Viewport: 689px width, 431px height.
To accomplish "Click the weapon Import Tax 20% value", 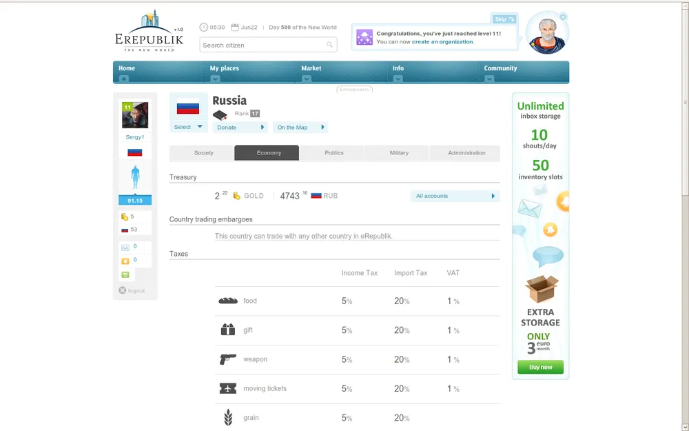I will point(402,359).
